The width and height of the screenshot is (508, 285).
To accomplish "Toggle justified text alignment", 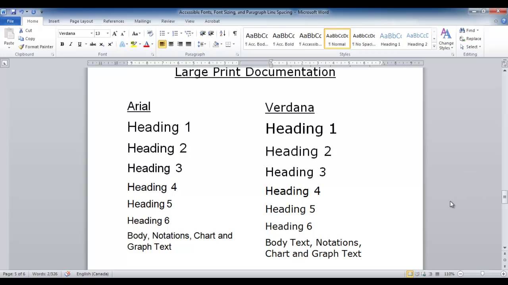I will click(189, 44).
